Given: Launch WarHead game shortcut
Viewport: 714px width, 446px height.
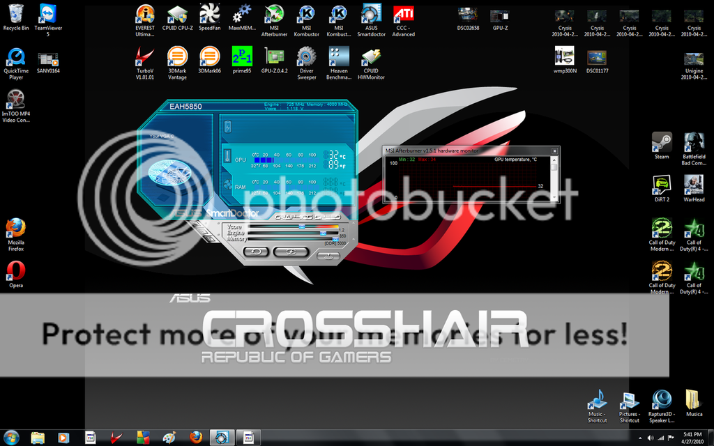Looking at the screenshot, I should [694, 188].
